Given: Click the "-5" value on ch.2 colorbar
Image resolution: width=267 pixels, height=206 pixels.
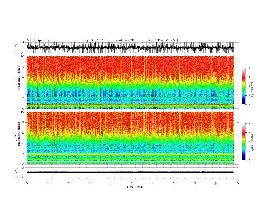Looking at the screenshot, I should pos(249,142).
